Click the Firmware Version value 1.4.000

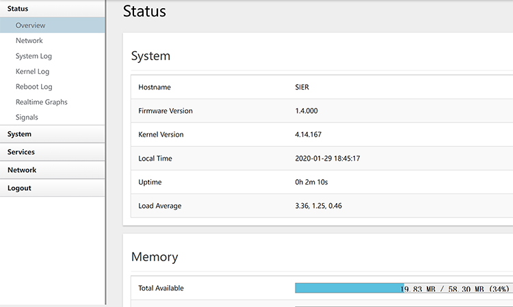306,111
